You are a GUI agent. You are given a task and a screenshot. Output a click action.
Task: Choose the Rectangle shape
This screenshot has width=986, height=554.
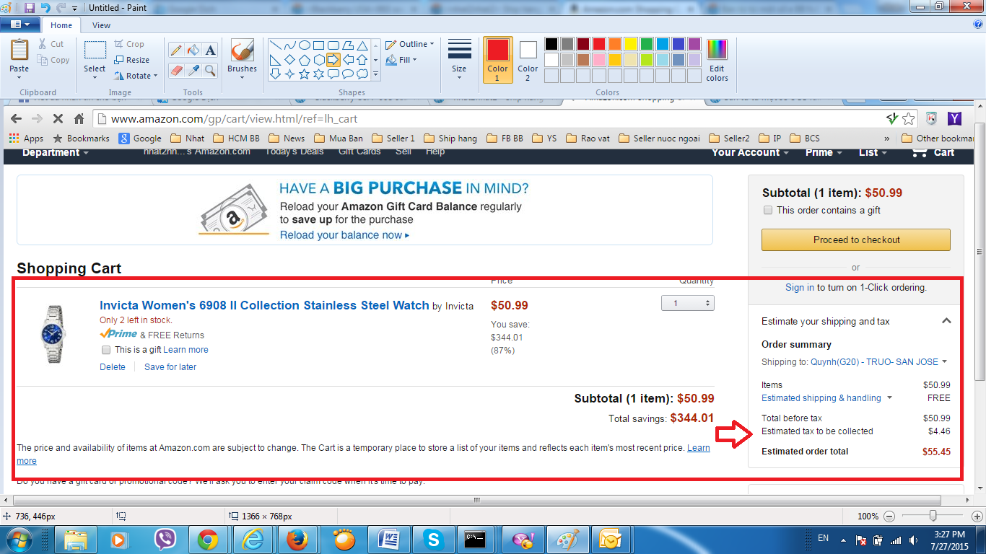click(x=318, y=45)
